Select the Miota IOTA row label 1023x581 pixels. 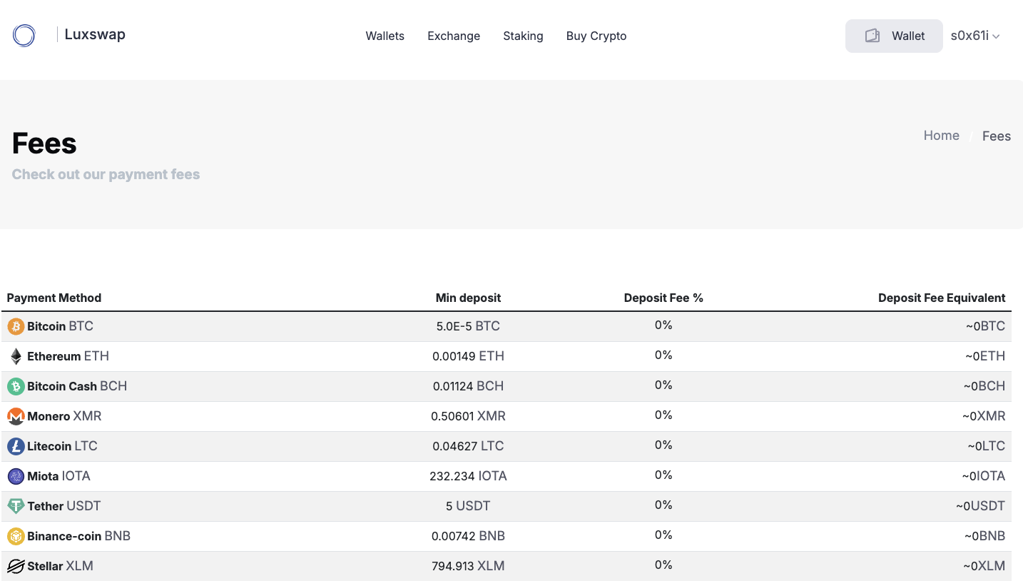tap(58, 476)
